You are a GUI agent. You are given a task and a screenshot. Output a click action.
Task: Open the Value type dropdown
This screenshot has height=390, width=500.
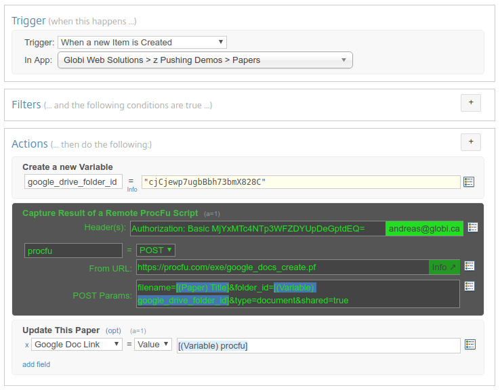[153, 345]
